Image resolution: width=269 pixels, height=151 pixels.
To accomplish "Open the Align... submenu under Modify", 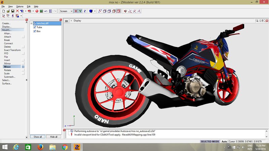I will point(7,33).
